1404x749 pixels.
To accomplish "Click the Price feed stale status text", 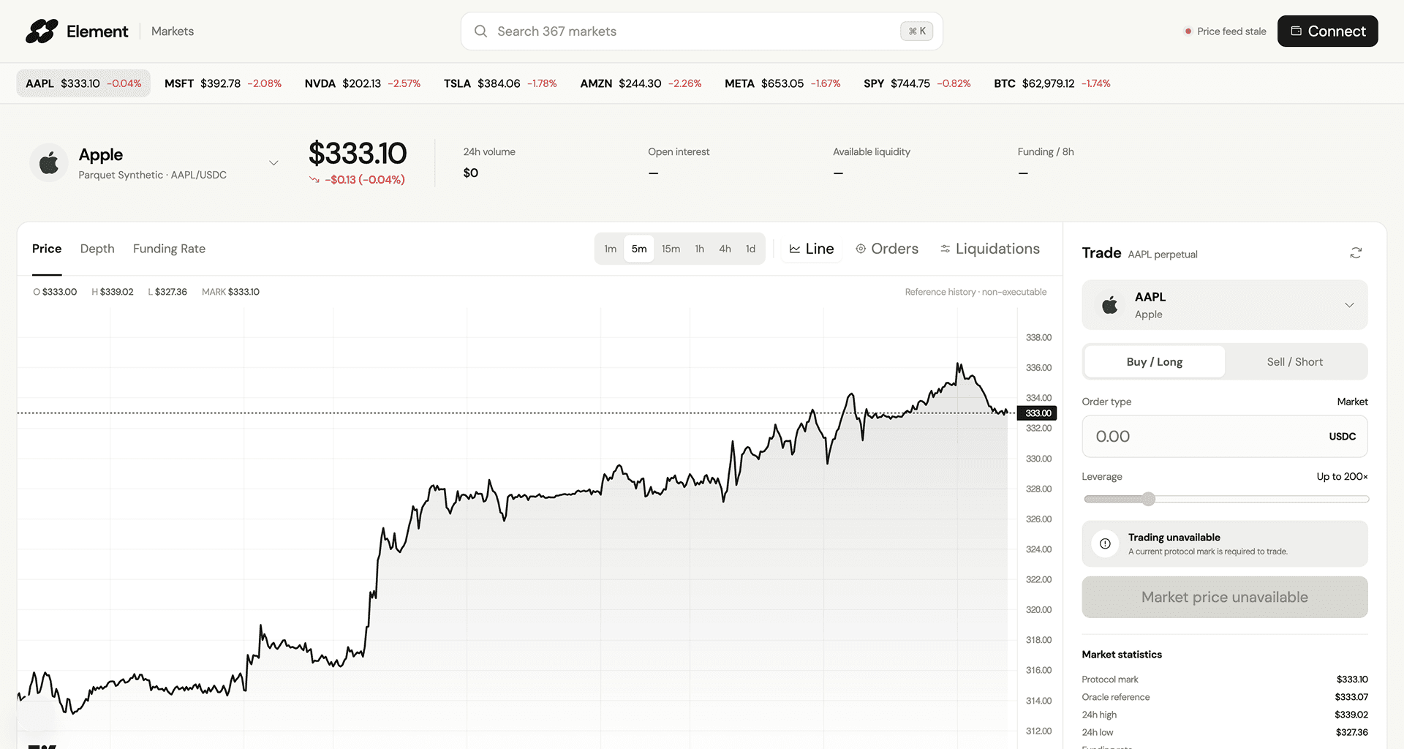I will tap(1231, 31).
